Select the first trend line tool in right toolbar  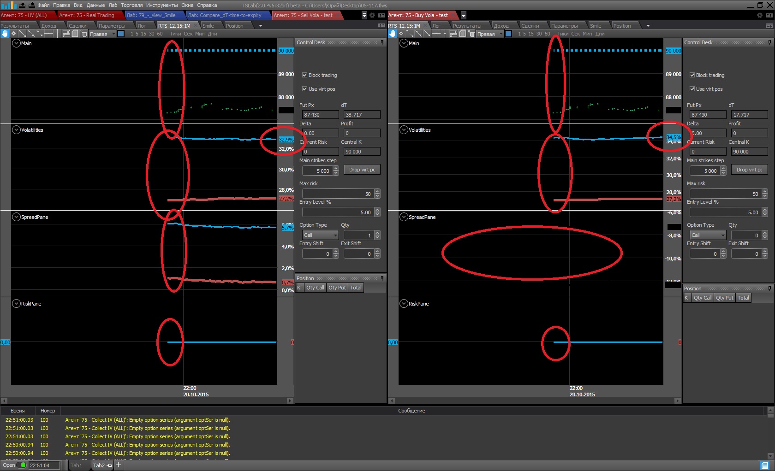tap(410, 34)
